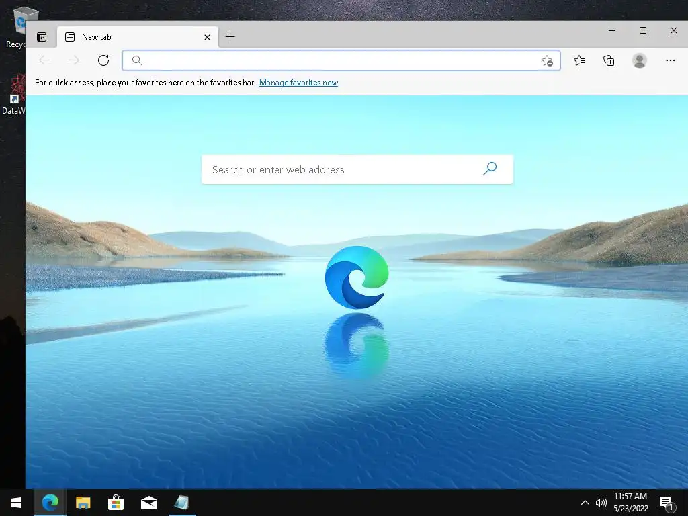Viewport: 688px width, 516px height.
Task: Minimize the Edge browser window
Action: point(612,30)
